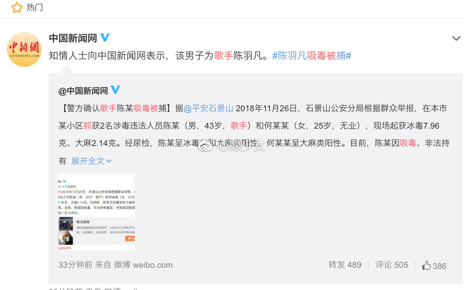
Task: Click the verified badge in the quoted post
Action: coord(115,90)
